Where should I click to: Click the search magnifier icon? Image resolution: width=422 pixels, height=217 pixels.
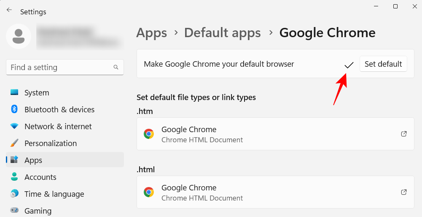click(x=116, y=67)
